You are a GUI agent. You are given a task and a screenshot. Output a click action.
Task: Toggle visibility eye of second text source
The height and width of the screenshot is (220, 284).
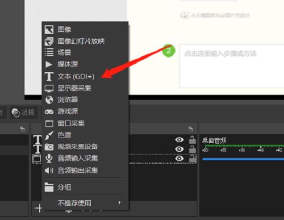pos(179,149)
